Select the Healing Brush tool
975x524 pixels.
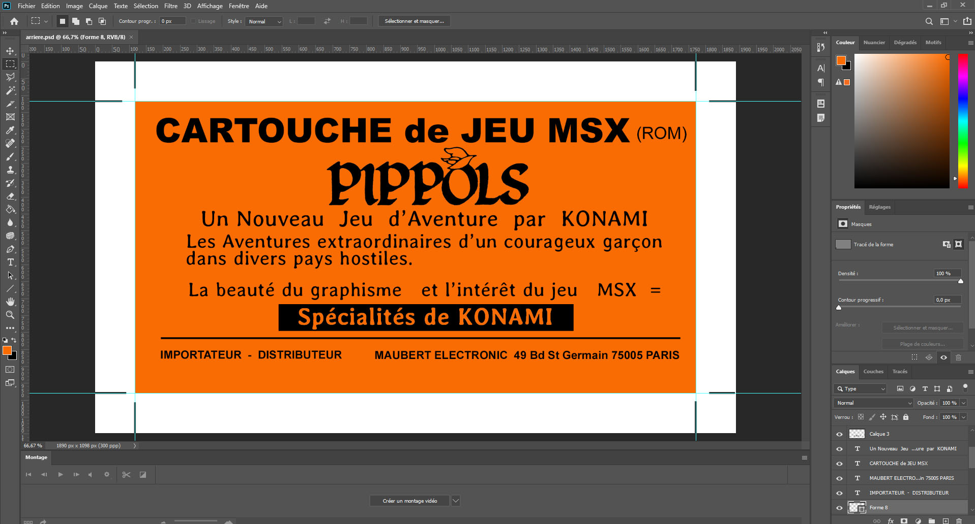point(10,143)
